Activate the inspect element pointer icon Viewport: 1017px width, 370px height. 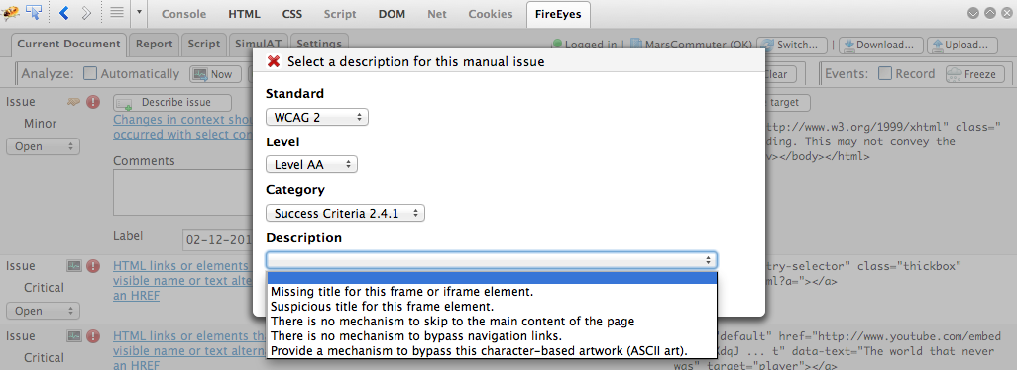click(x=34, y=12)
